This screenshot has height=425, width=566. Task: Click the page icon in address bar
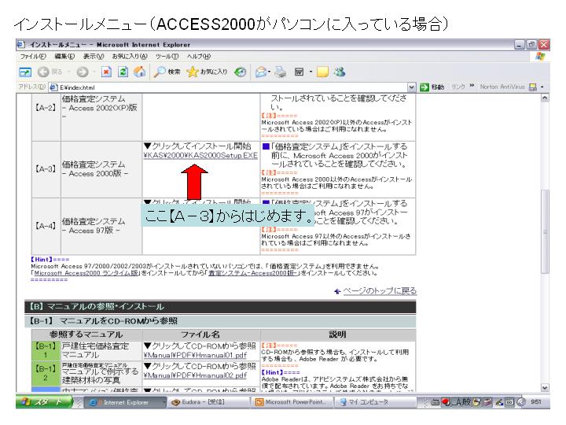coord(53,87)
